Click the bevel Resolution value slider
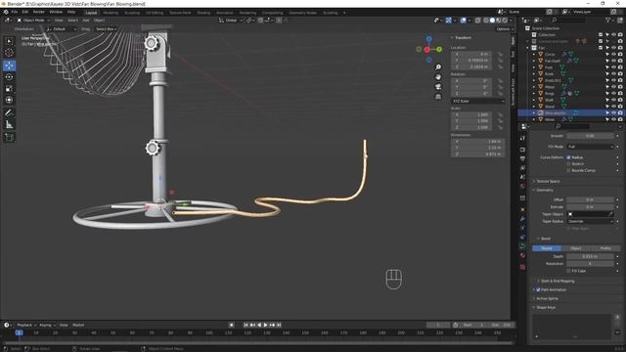The width and height of the screenshot is (626, 352). point(590,264)
